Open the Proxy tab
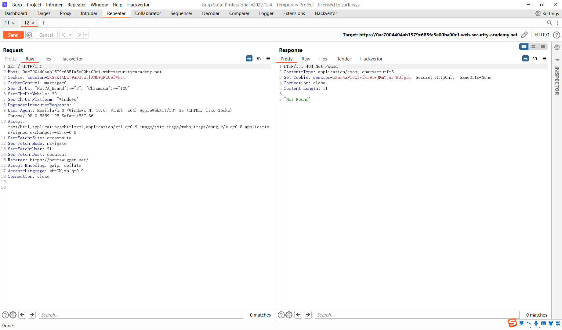Viewport: 562px width, 330px height. point(65,13)
